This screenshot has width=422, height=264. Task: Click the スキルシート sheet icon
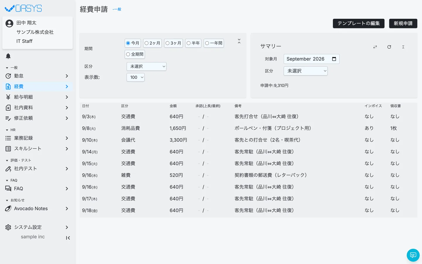[8, 149]
